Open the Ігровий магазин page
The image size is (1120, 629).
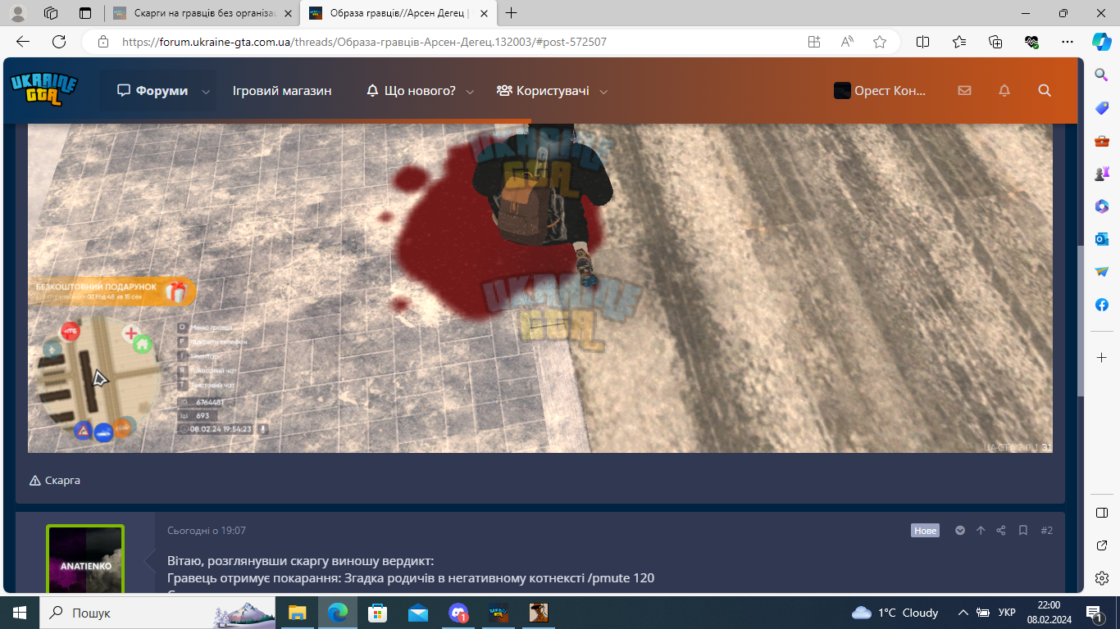point(282,91)
